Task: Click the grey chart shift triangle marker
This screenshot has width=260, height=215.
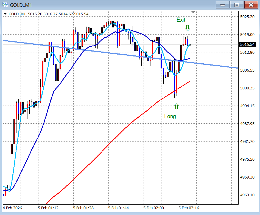Action: 193,12
